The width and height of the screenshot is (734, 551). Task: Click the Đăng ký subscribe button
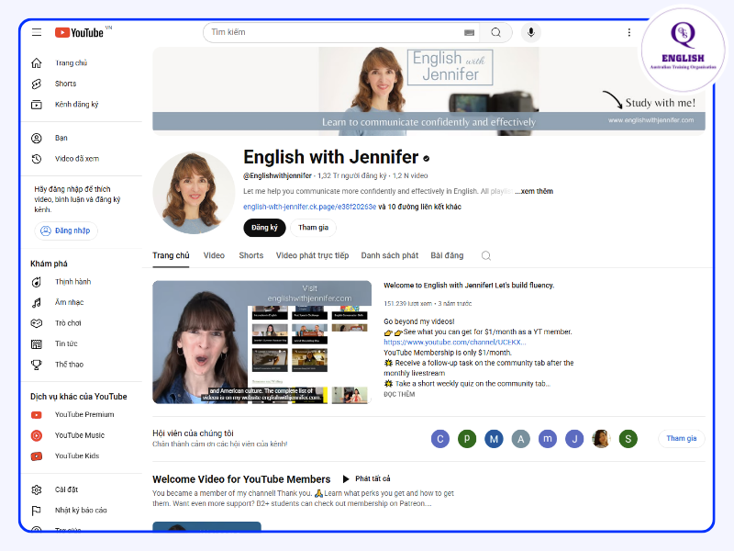pyautogui.click(x=264, y=227)
